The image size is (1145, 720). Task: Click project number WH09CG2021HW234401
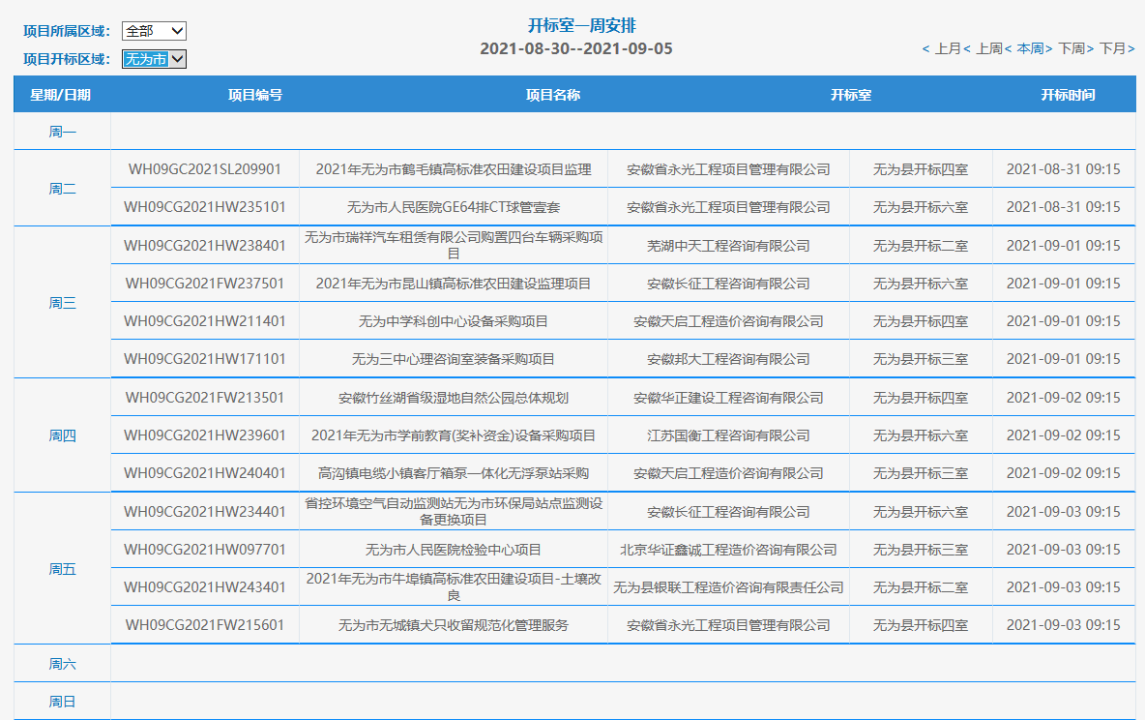pyautogui.click(x=204, y=512)
